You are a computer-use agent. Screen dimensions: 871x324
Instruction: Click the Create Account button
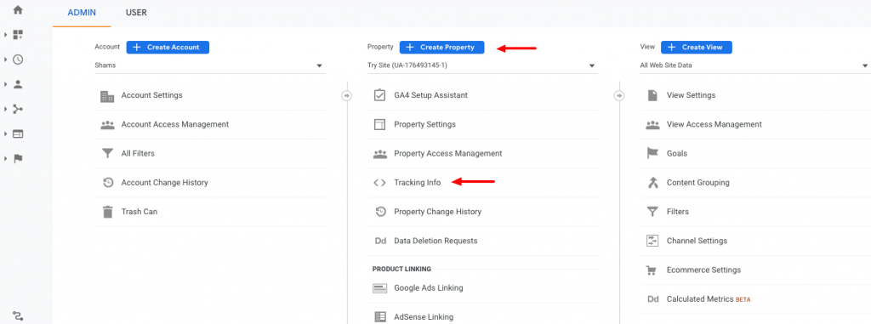click(x=168, y=48)
